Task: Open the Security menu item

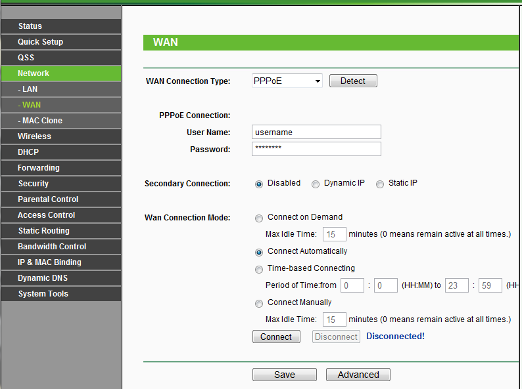Action: coord(61,184)
